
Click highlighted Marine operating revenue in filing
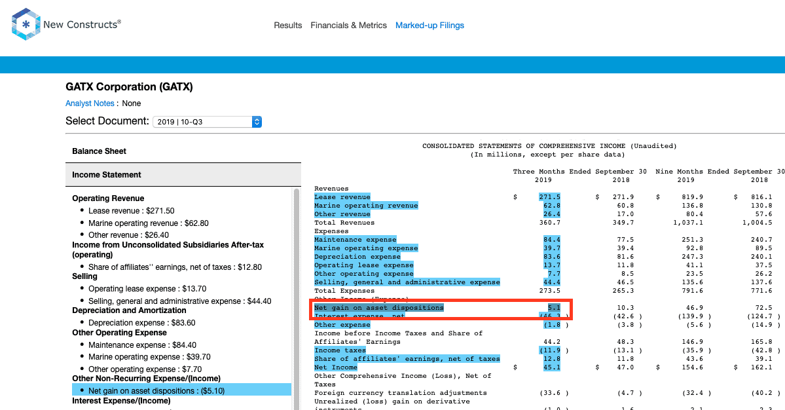click(366, 206)
